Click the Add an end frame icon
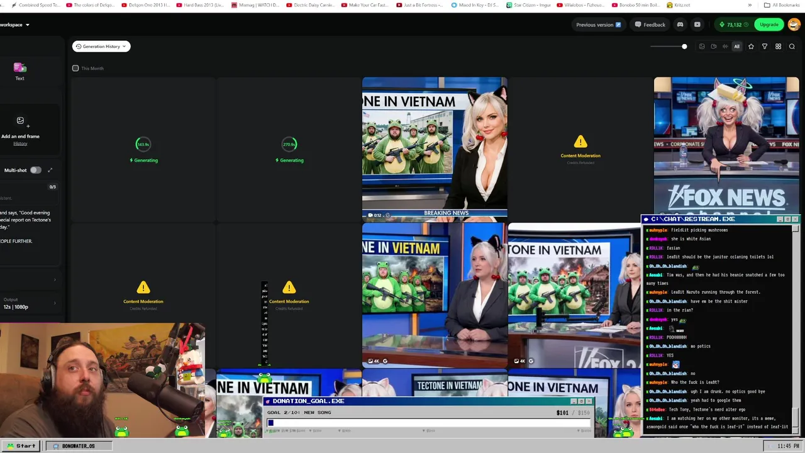 [20, 121]
